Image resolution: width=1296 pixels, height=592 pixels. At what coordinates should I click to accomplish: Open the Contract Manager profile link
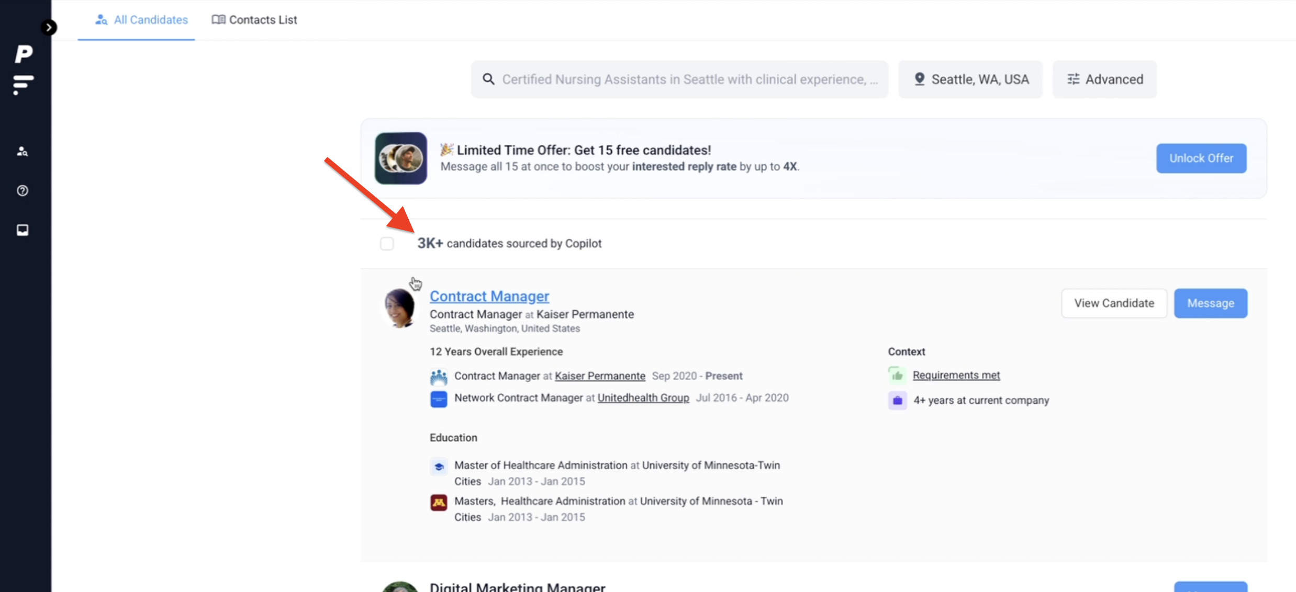point(489,296)
